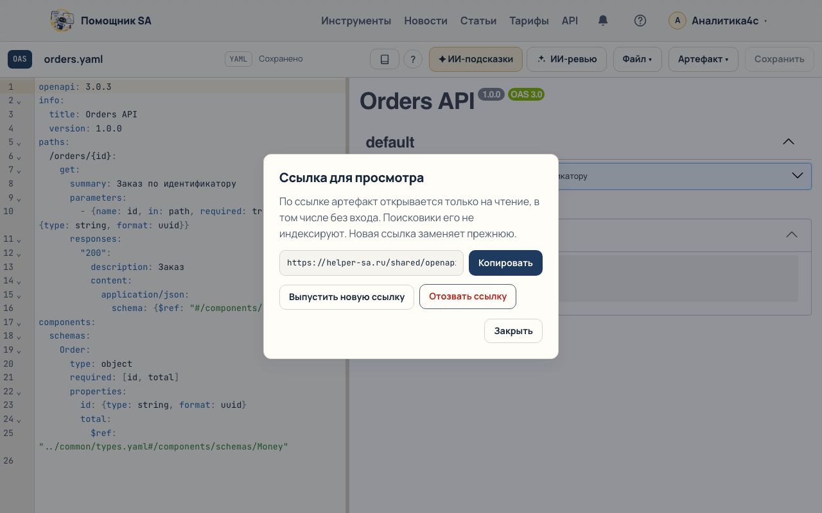Click the OAS 3.0 badge
The height and width of the screenshot is (513, 822).
(526, 94)
